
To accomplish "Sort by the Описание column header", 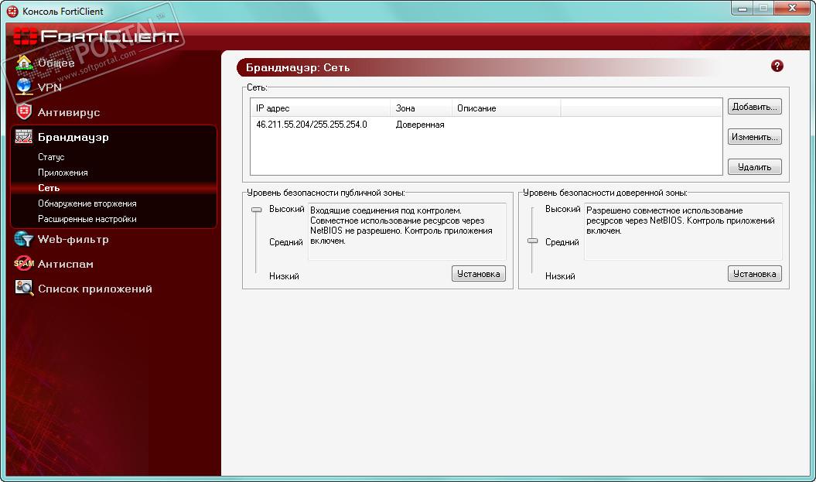I will tap(506, 108).
